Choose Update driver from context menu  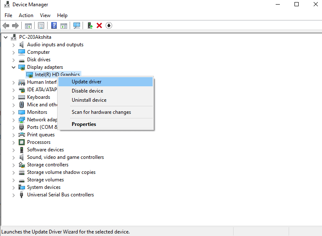point(106,82)
